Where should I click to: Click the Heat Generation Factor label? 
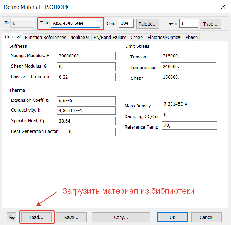click(x=34, y=131)
